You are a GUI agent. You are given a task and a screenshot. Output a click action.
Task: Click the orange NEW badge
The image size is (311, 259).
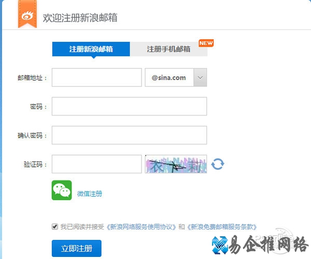click(206, 43)
